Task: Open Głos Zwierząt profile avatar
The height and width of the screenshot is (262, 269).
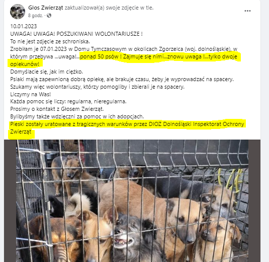Action: [18, 12]
